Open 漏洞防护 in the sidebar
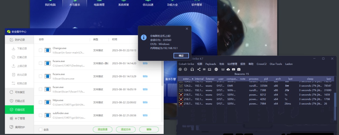 click(19, 127)
